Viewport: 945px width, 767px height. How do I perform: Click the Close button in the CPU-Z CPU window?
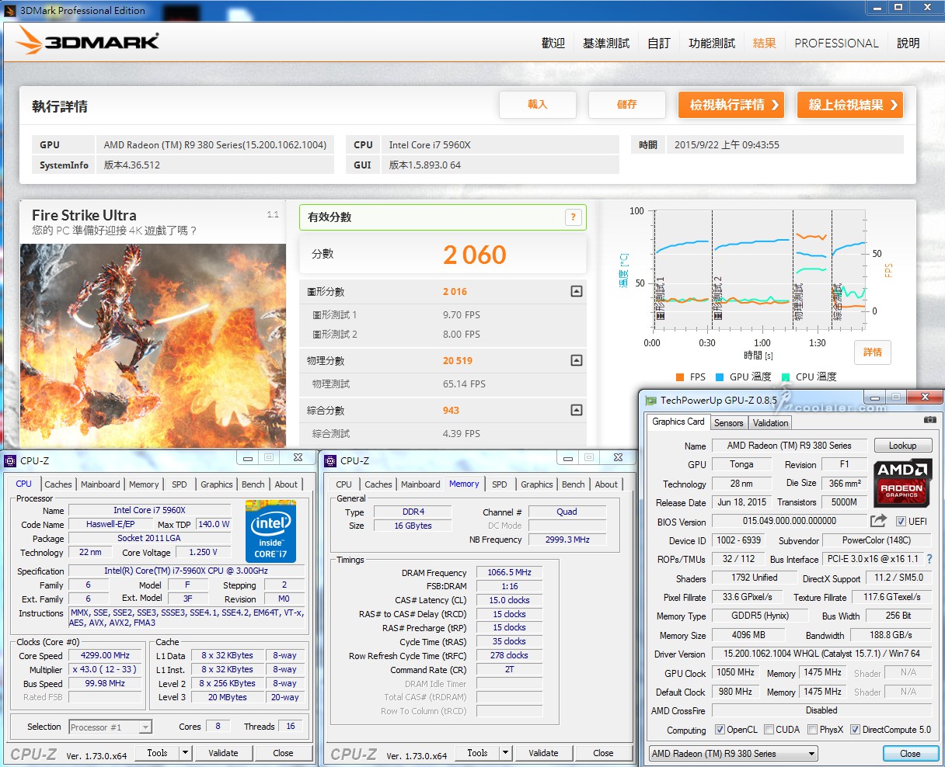pyautogui.click(x=283, y=753)
